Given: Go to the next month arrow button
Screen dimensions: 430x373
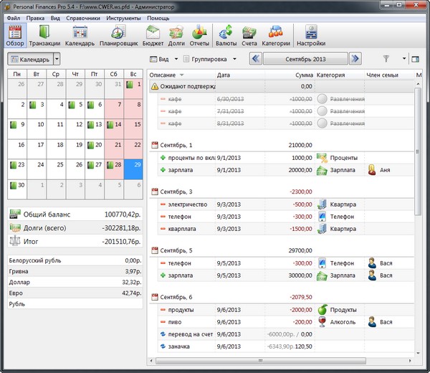Looking at the screenshot, I should pos(355,59).
